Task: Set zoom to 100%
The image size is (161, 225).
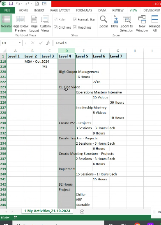Action: (114, 22)
